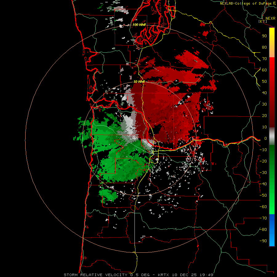277x277 pixels.
Task: Pick the light blue band near -90
Action: coord(272,240)
